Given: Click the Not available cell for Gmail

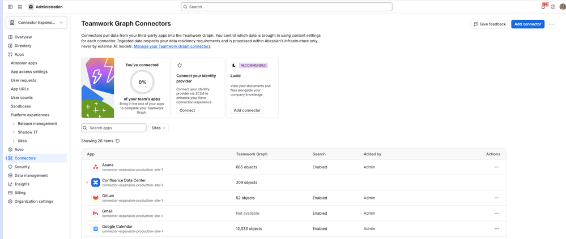Looking at the screenshot, I should [x=248, y=213].
